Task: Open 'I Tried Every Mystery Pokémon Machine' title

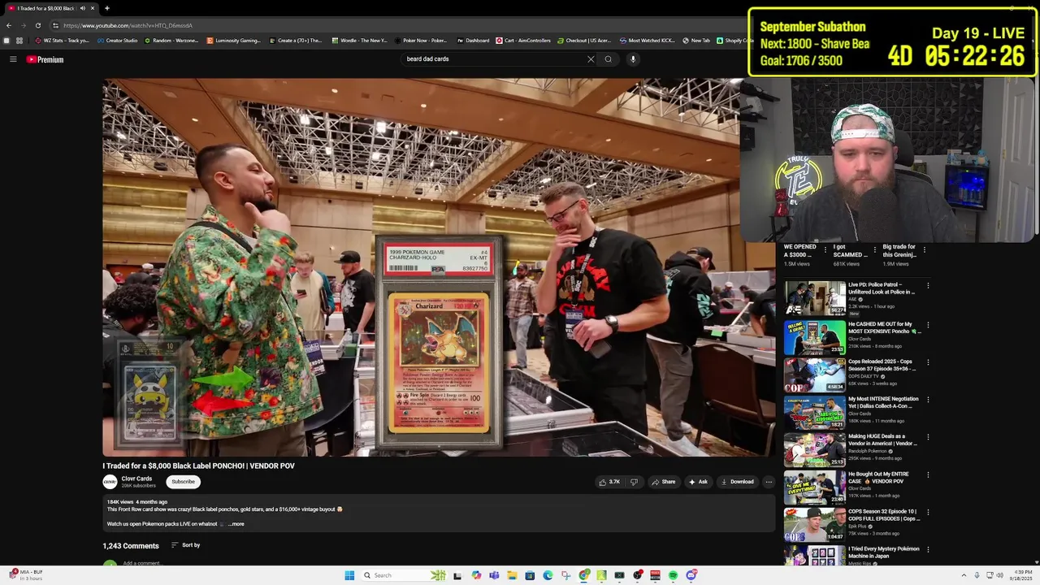Action: (x=884, y=552)
